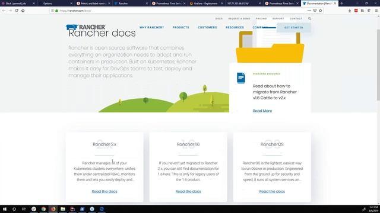Go back using browser back arrow
380x213 pixels.
pyautogui.click(x=4, y=11)
